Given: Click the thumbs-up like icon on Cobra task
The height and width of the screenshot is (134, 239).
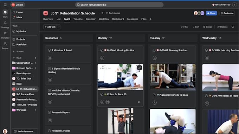Looking at the screenshot, I should [139, 102].
